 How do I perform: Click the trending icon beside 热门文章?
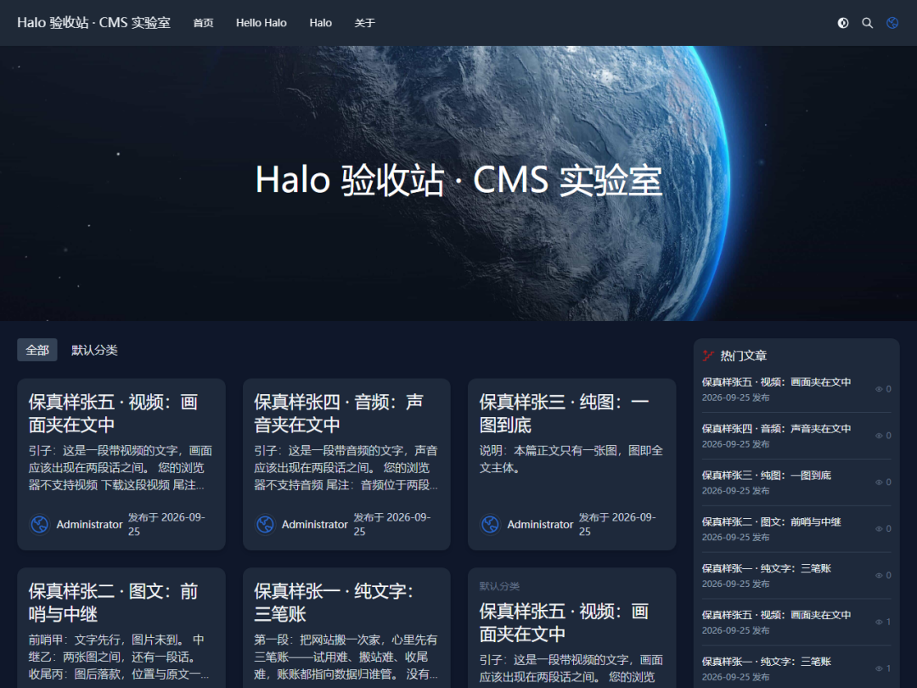click(x=708, y=355)
